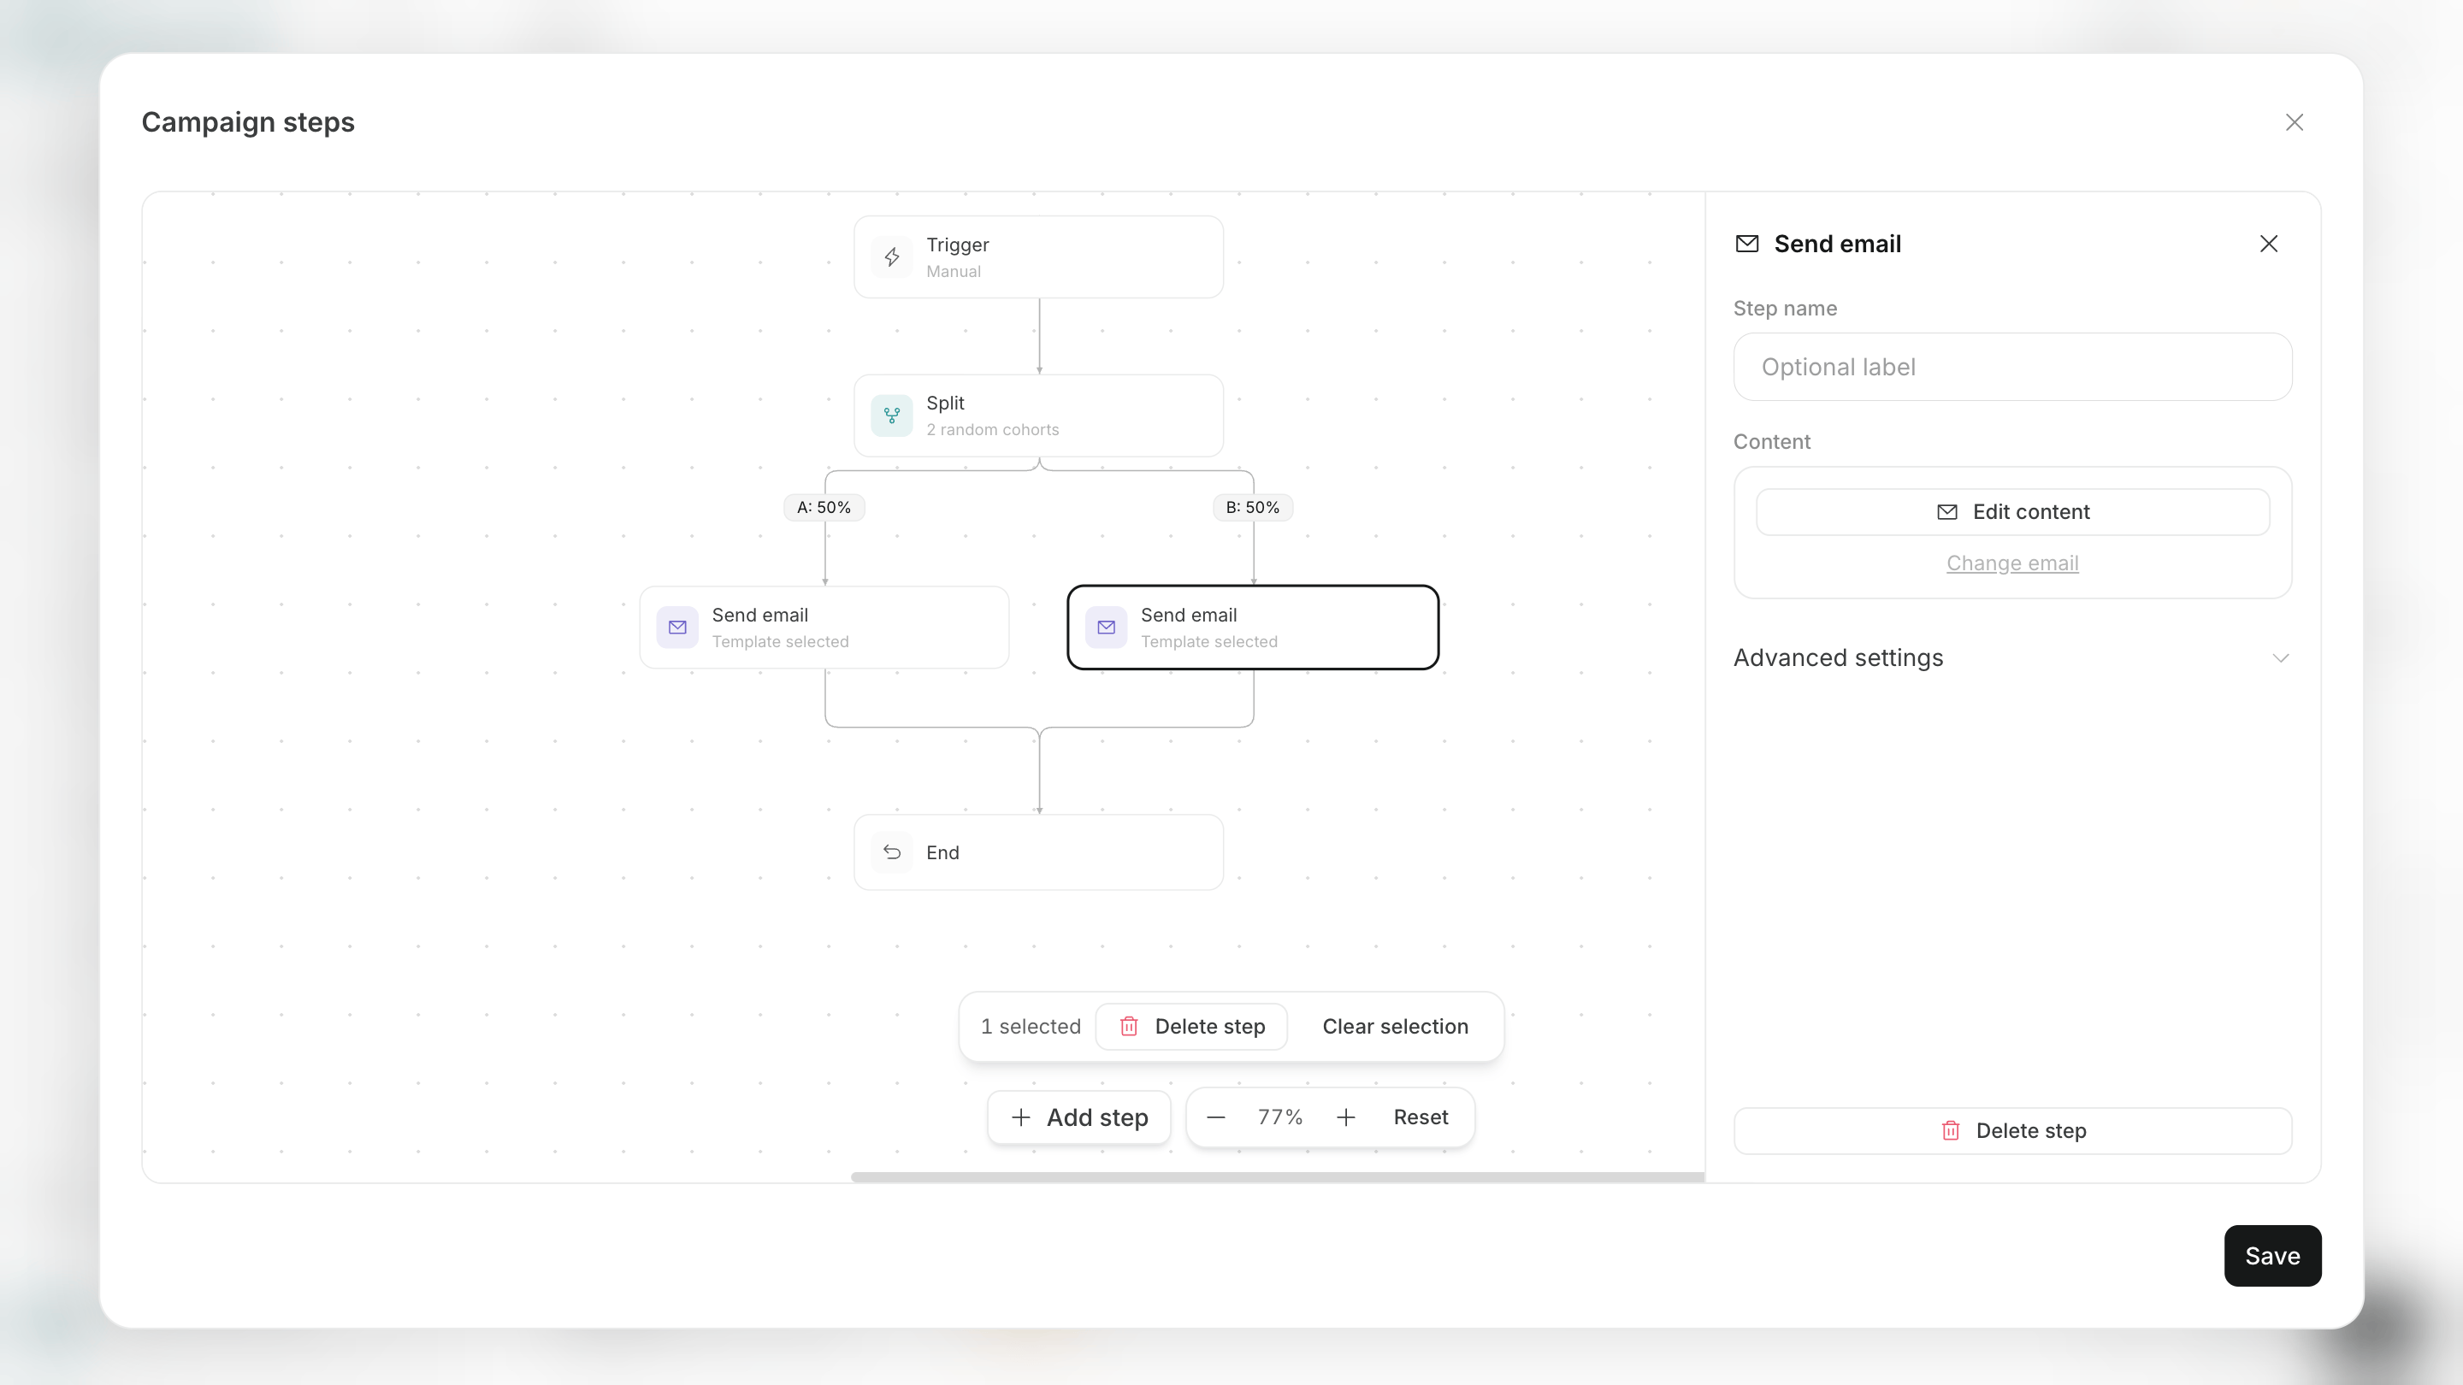Click the Trigger lightning bolt icon
Image resolution: width=2463 pixels, height=1385 pixels.
click(891, 257)
